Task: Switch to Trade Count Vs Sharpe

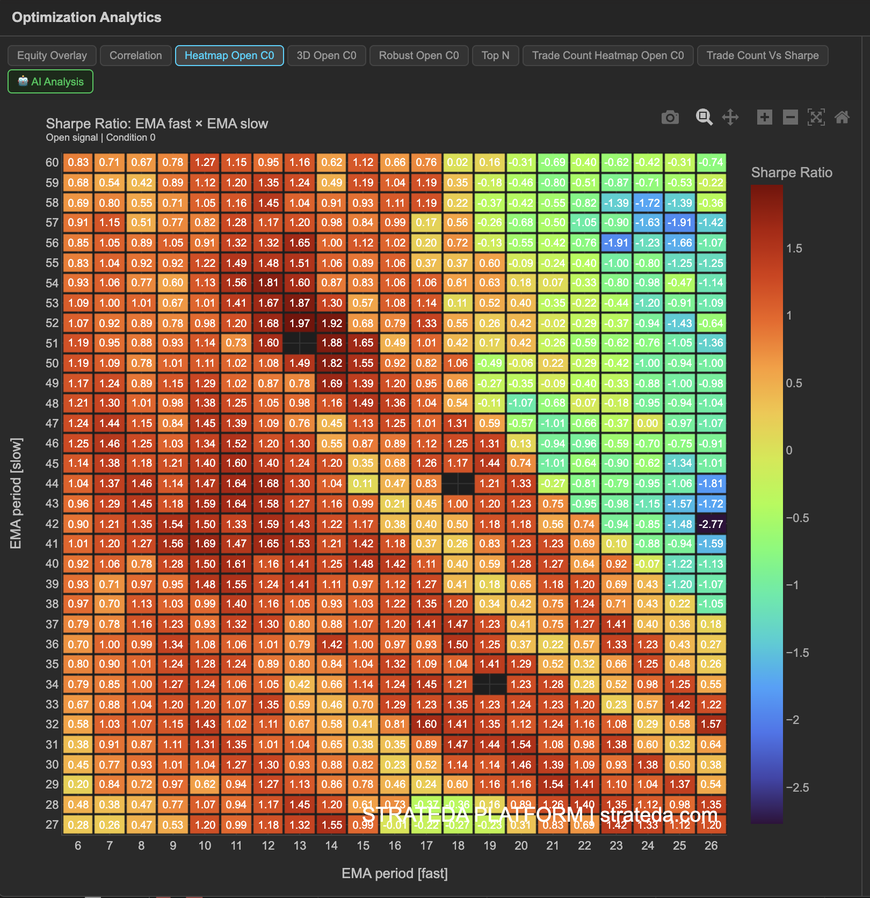Action: [x=763, y=55]
